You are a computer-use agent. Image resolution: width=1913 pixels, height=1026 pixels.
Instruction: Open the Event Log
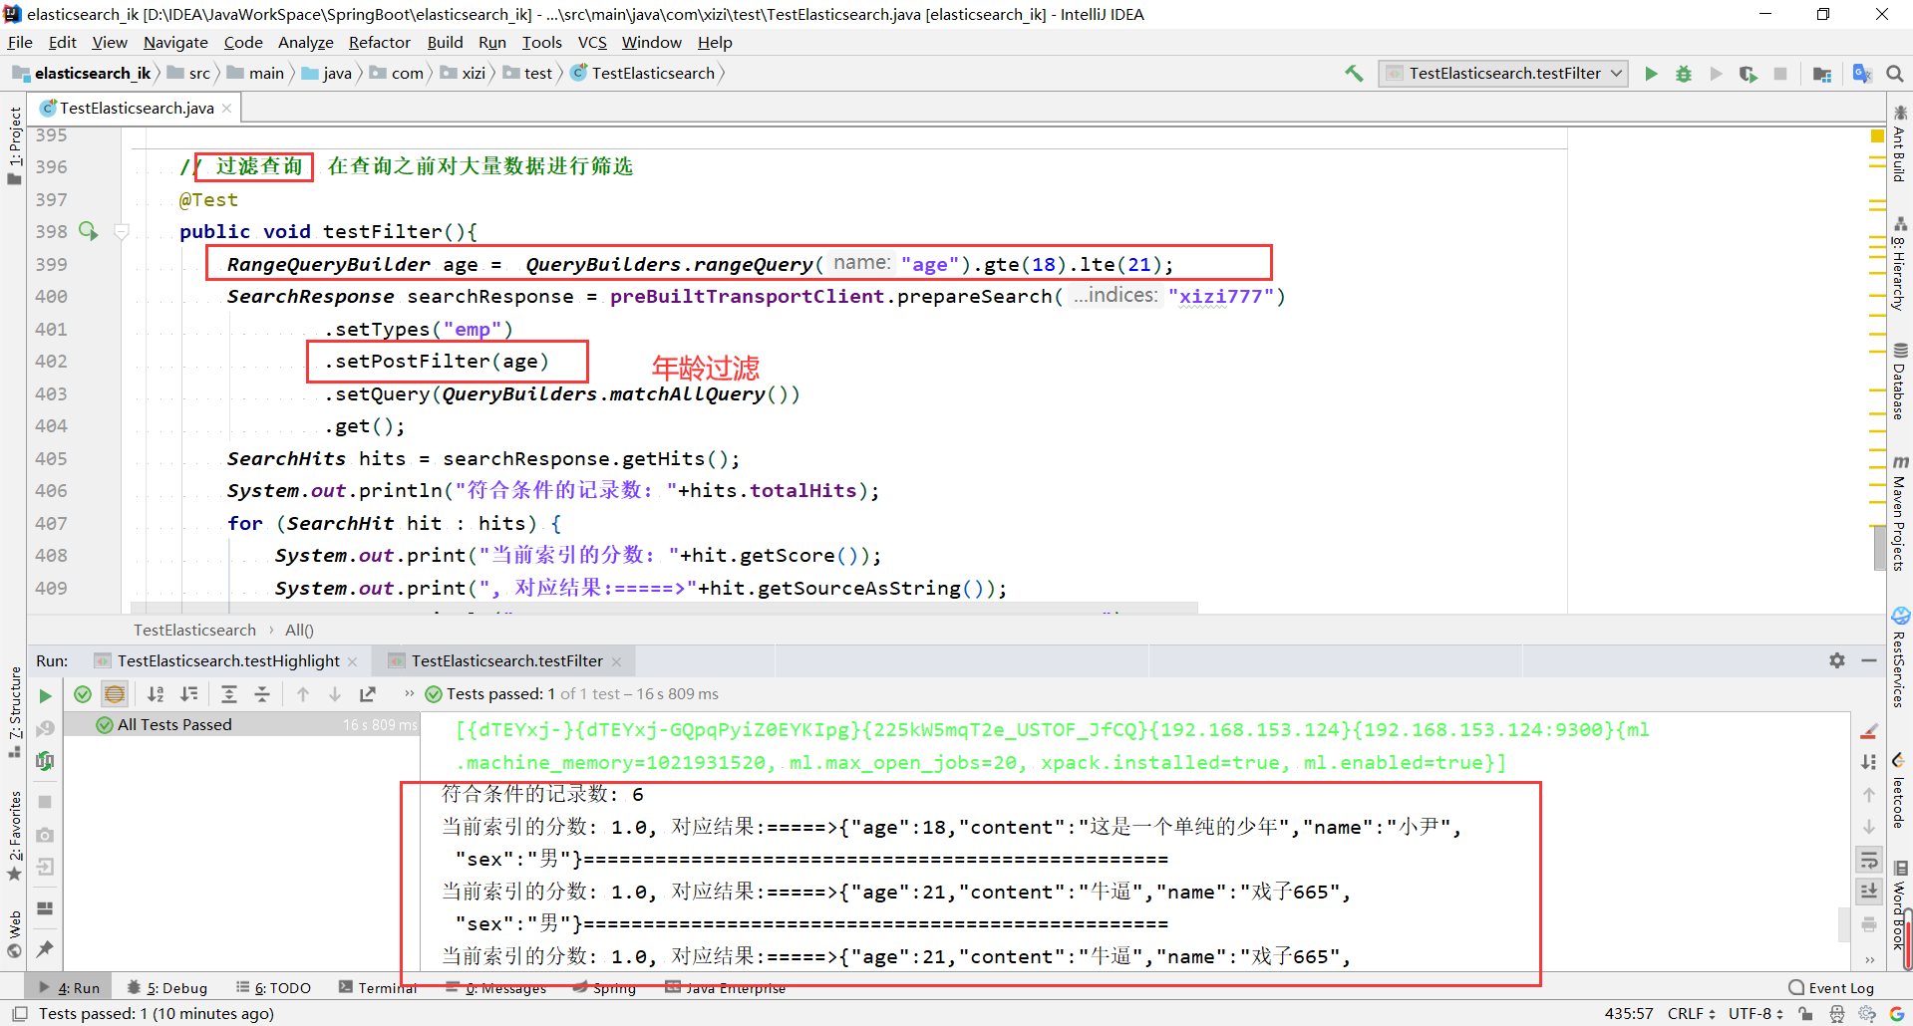coord(1831,988)
